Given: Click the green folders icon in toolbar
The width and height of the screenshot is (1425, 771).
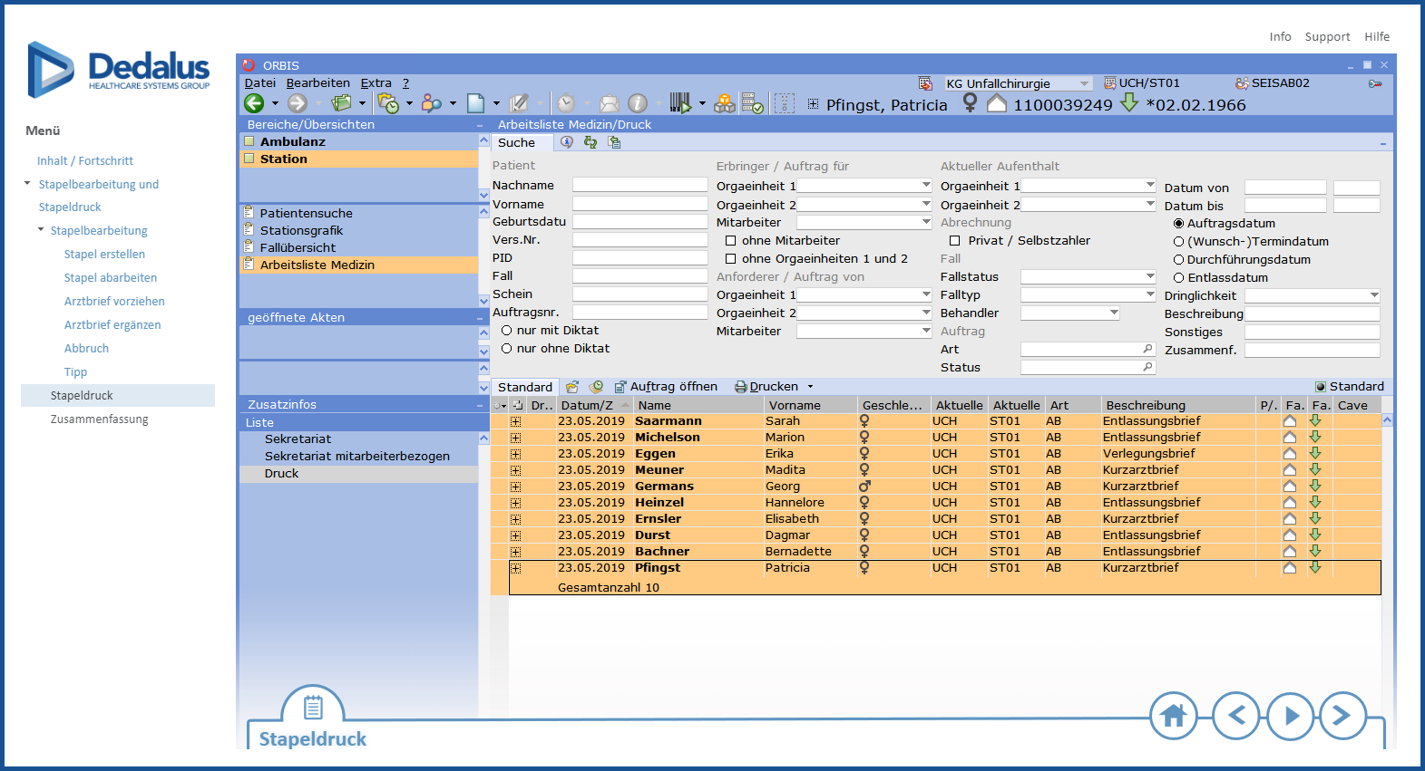Looking at the screenshot, I should [342, 104].
